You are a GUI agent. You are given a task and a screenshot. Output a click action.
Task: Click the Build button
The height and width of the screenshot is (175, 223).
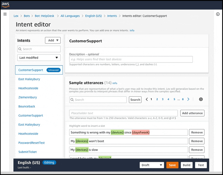click(186, 165)
